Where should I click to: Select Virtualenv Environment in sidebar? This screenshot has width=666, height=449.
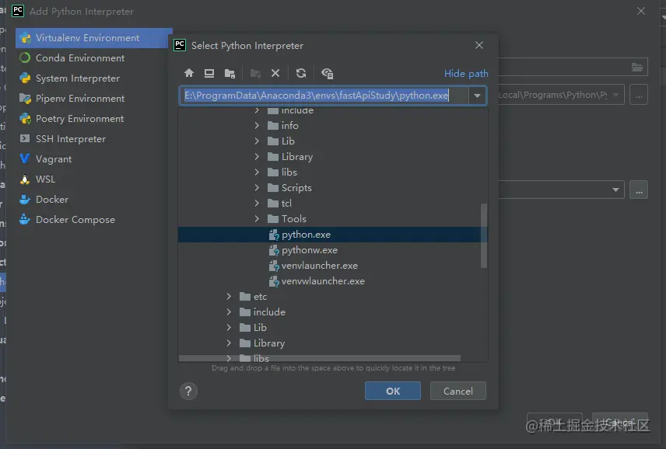tap(94, 38)
